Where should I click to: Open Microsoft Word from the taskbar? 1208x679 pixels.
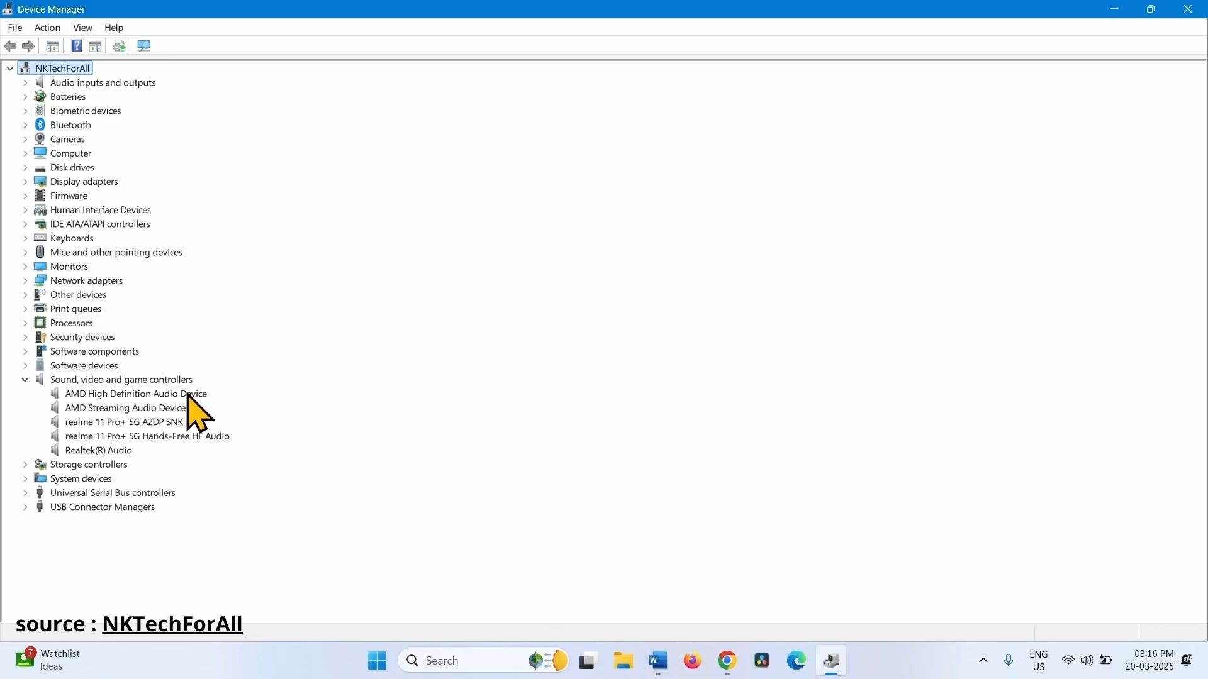click(x=658, y=661)
